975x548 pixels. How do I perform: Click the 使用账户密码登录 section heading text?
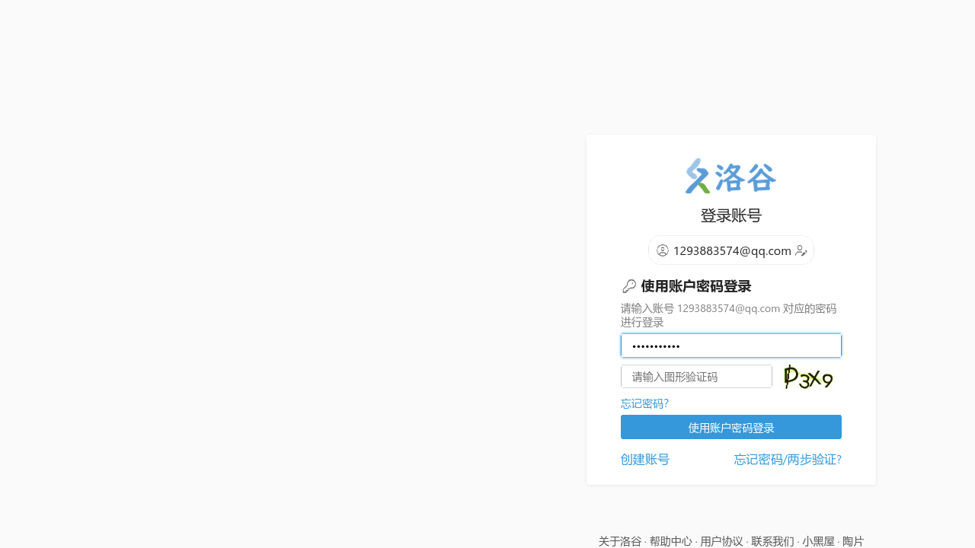[x=696, y=286]
